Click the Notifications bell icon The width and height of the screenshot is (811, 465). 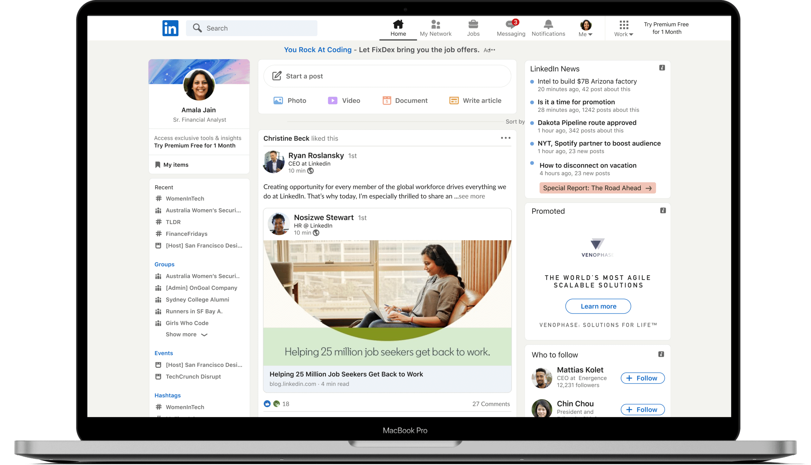click(548, 24)
